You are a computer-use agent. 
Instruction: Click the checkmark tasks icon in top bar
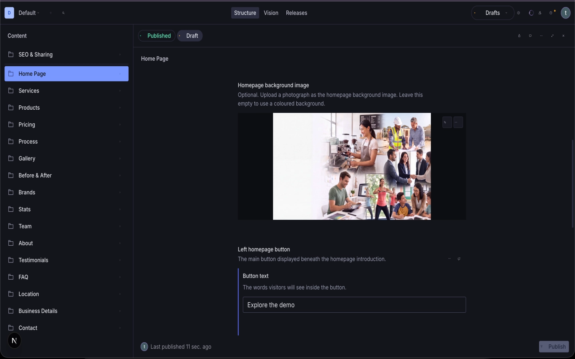pyautogui.click(x=519, y=13)
